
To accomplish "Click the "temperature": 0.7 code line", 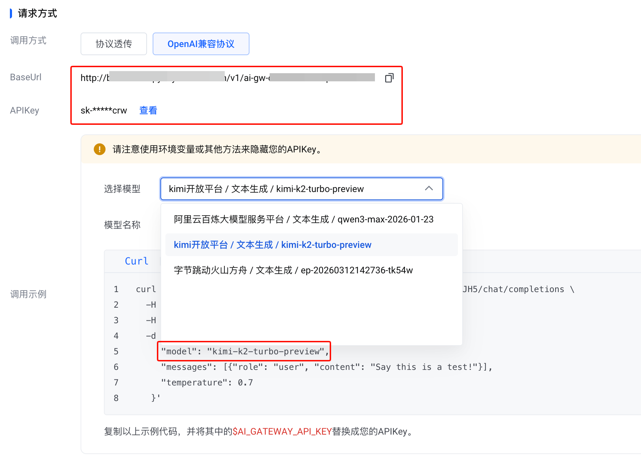I will pos(207,382).
